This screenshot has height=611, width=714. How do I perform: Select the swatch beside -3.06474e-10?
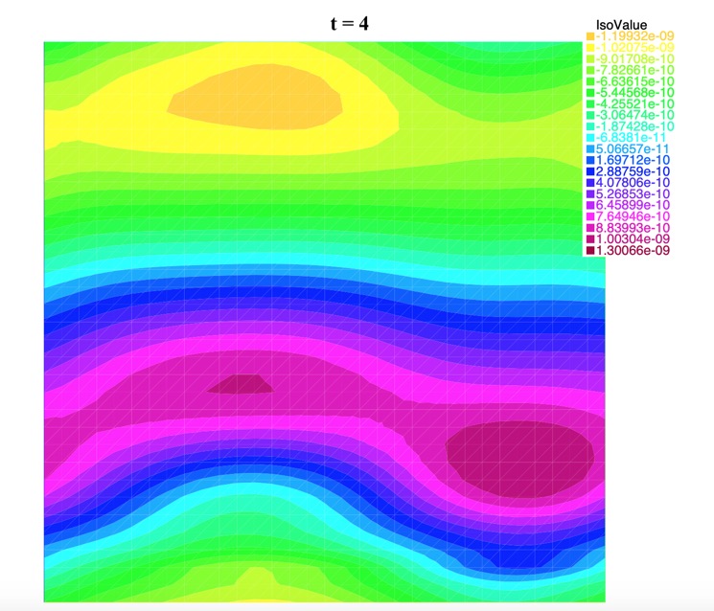click(x=590, y=115)
